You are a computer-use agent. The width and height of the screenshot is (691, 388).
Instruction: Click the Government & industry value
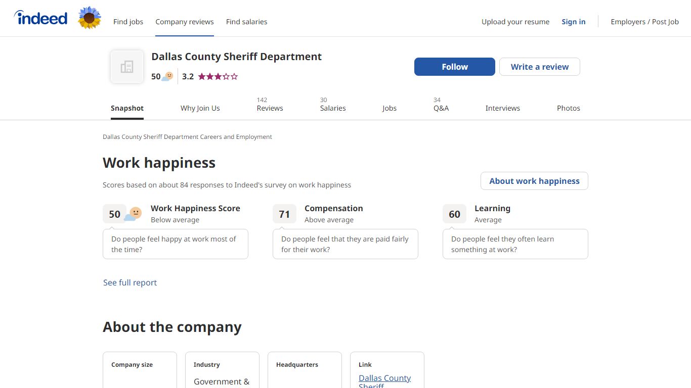[x=222, y=382]
